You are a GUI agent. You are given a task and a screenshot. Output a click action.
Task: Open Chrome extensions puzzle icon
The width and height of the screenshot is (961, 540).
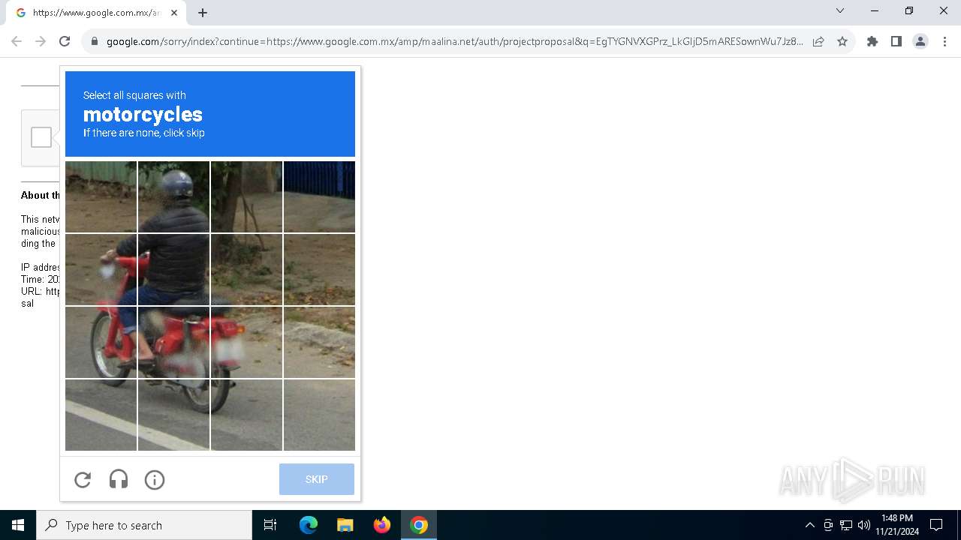pyautogui.click(x=872, y=41)
